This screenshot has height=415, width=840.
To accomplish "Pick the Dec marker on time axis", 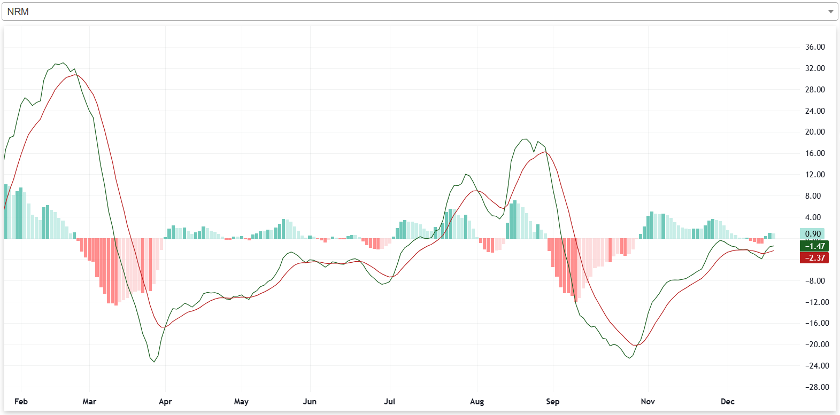I will (x=727, y=402).
